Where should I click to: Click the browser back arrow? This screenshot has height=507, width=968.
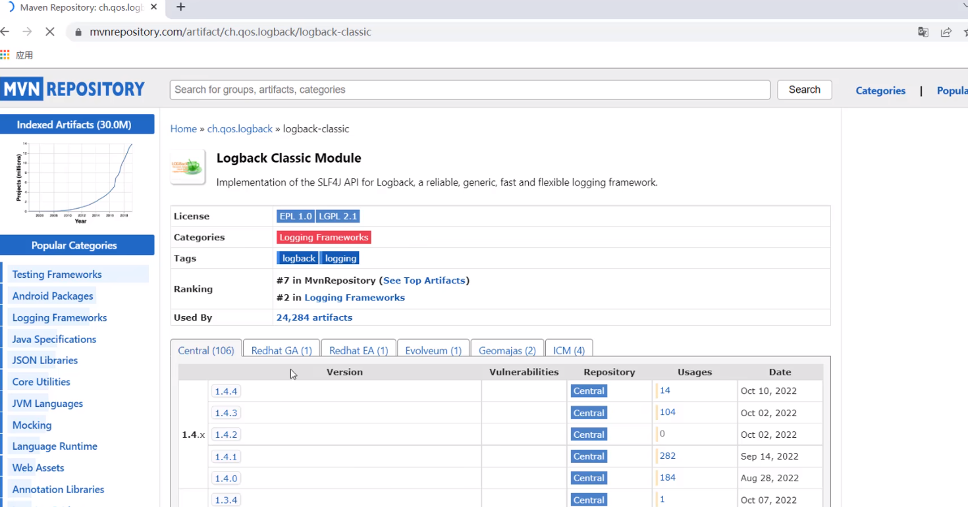[x=5, y=32]
